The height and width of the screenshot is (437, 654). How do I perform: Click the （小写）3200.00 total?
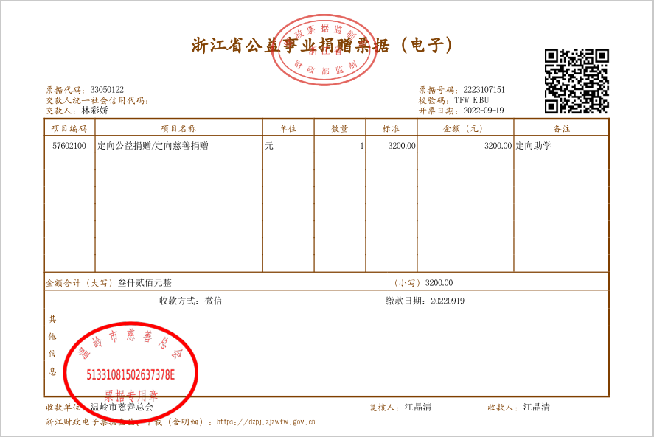(x=423, y=283)
